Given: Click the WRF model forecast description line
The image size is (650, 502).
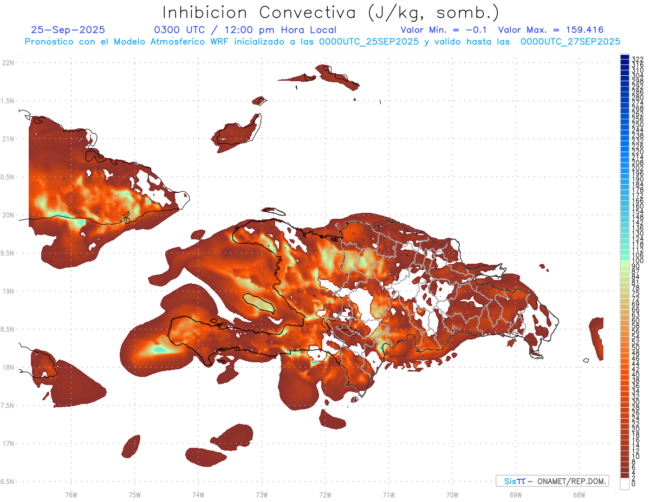Looking at the screenshot, I should (322, 41).
